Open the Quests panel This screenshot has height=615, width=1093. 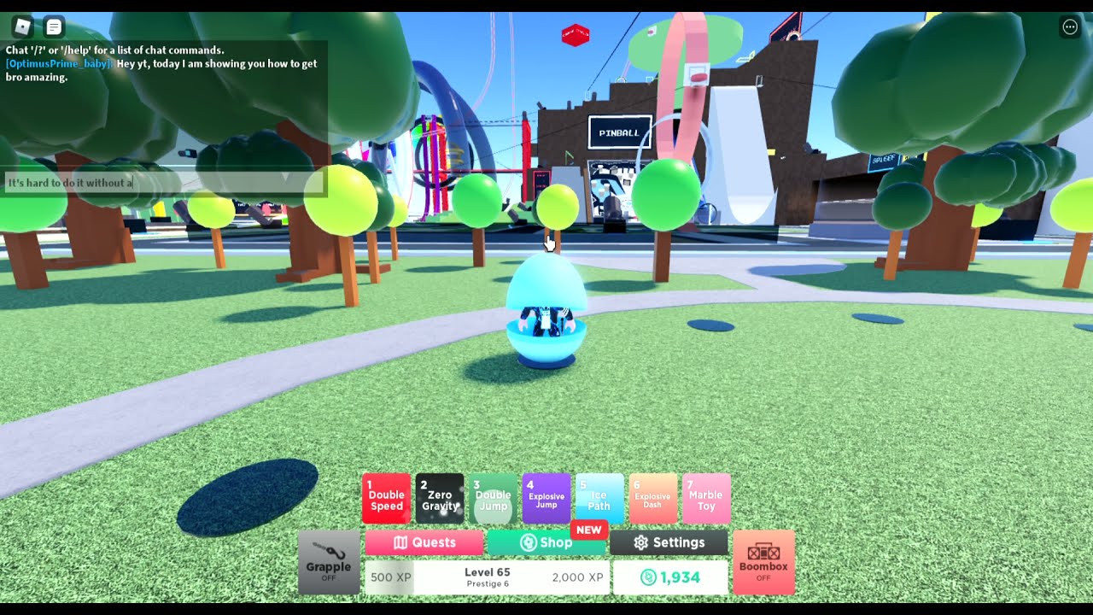coord(424,542)
